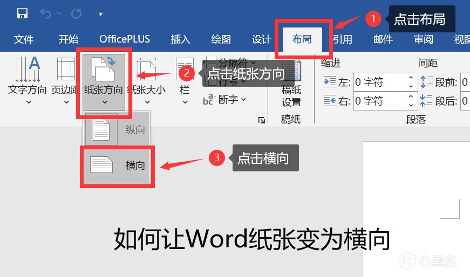
Task: Open the 页边距 margins icon
Action: pyautogui.click(x=66, y=69)
